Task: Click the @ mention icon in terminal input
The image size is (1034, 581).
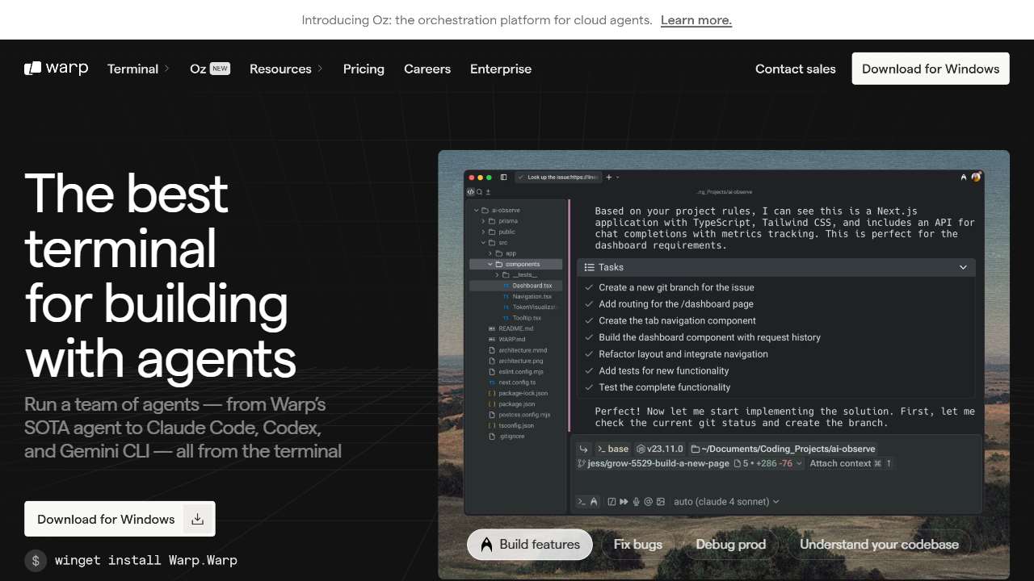Action: 649,502
